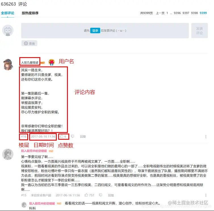Open the three-dot menu on comment #15

click(x=206, y=195)
